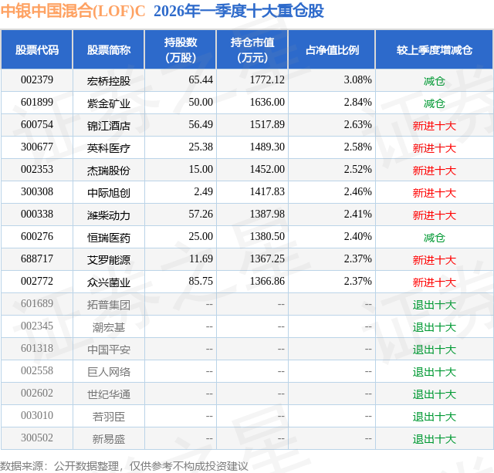Select stock code 002602
Screen dimensions: 494x473
pyautogui.click(x=37, y=393)
